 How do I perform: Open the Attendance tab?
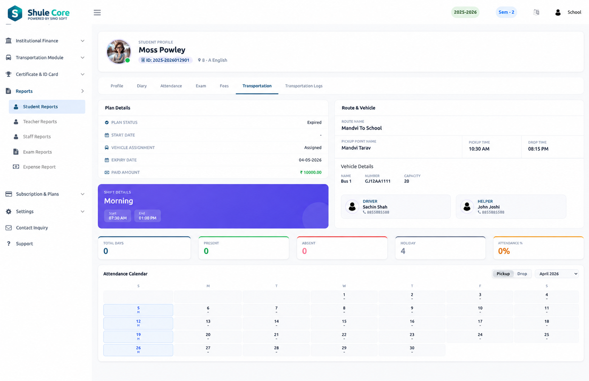(171, 86)
